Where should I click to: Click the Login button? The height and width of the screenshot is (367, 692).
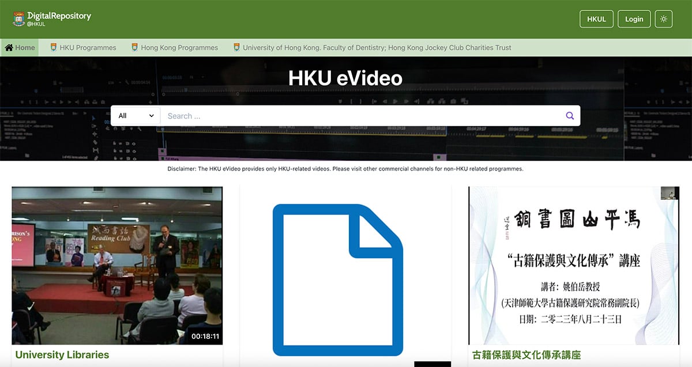tap(634, 19)
